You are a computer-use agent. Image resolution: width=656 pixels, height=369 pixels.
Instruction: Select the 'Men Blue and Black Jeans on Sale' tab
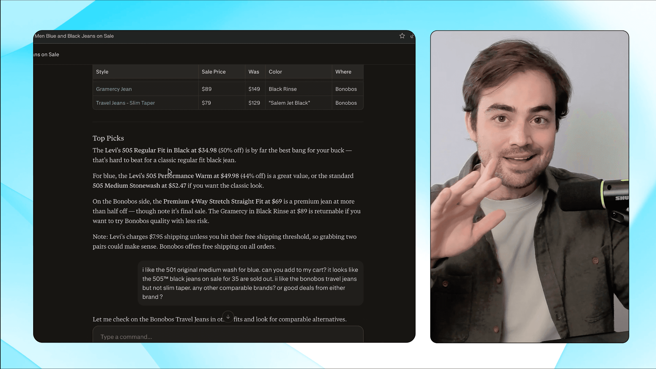click(74, 36)
